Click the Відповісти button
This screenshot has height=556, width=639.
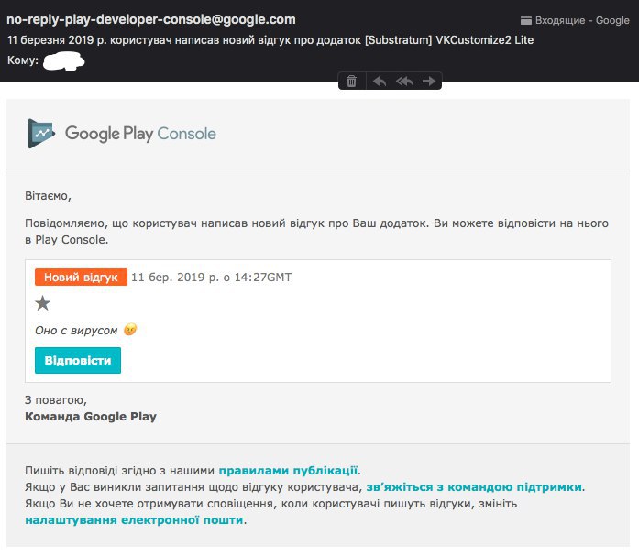coord(78,360)
